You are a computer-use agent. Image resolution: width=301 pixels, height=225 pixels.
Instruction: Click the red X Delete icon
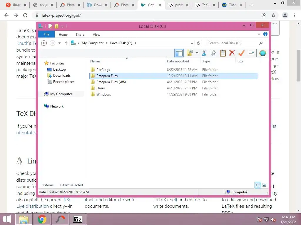point(232,53)
